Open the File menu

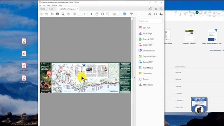click(40, 6)
